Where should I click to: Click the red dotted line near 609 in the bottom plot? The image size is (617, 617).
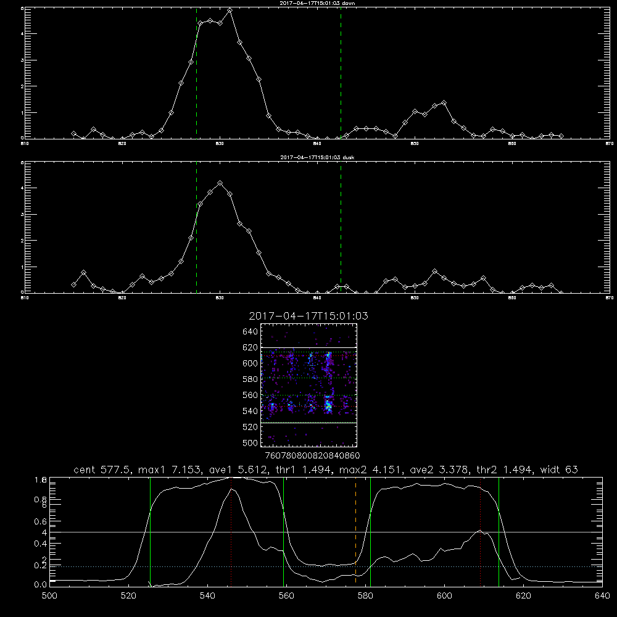480,531
